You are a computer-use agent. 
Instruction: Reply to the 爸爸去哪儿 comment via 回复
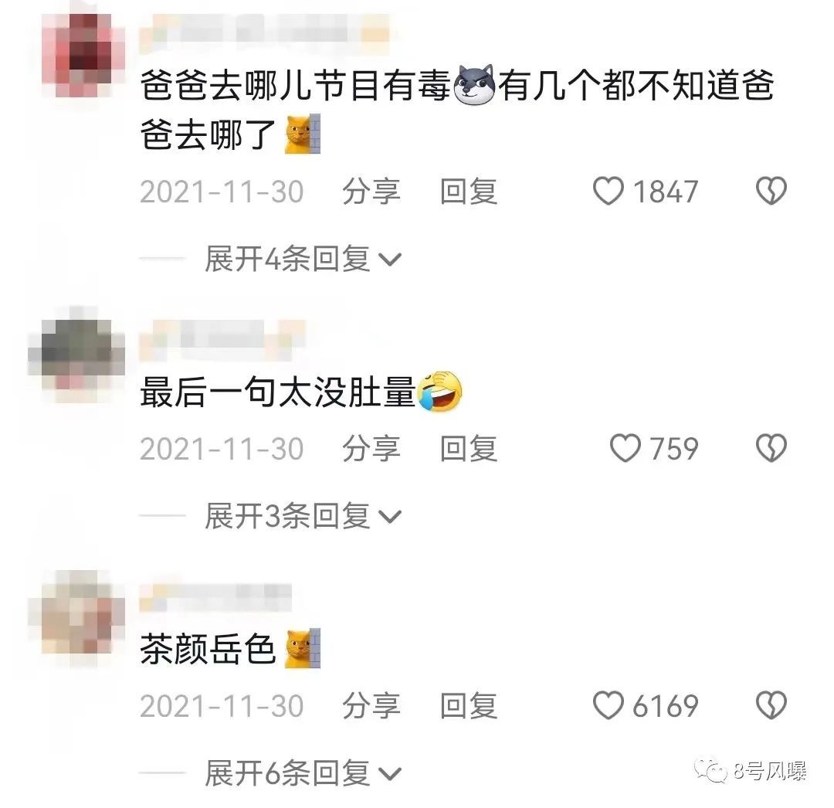tap(469, 192)
